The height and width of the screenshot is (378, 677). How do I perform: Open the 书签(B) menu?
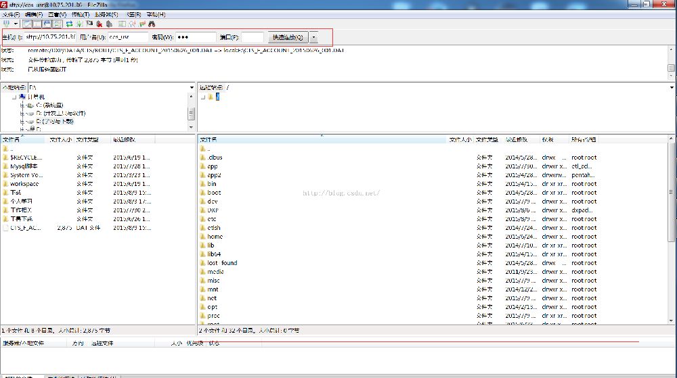tap(133, 14)
